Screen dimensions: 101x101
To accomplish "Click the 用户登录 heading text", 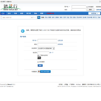I will (23, 37).
